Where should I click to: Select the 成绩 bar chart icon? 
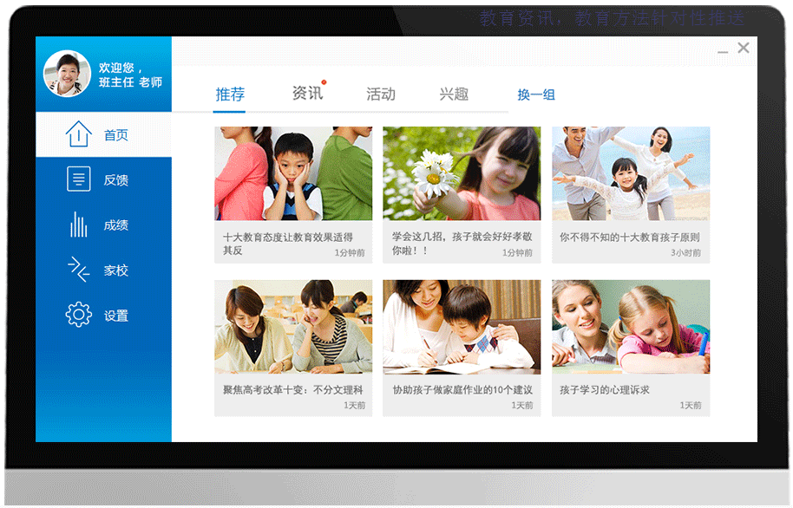[x=78, y=225]
